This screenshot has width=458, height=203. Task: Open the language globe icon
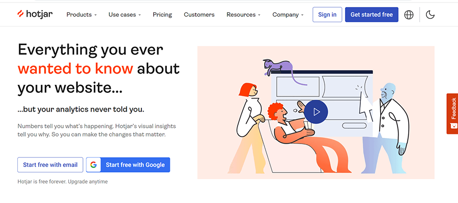point(409,15)
